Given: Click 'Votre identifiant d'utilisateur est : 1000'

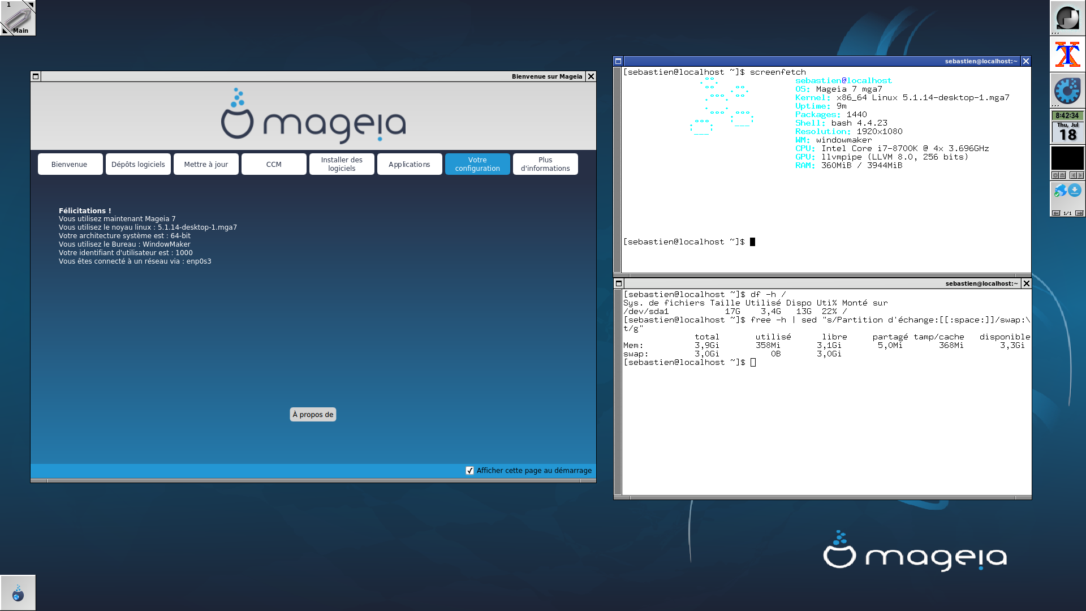Looking at the screenshot, I should [126, 253].
